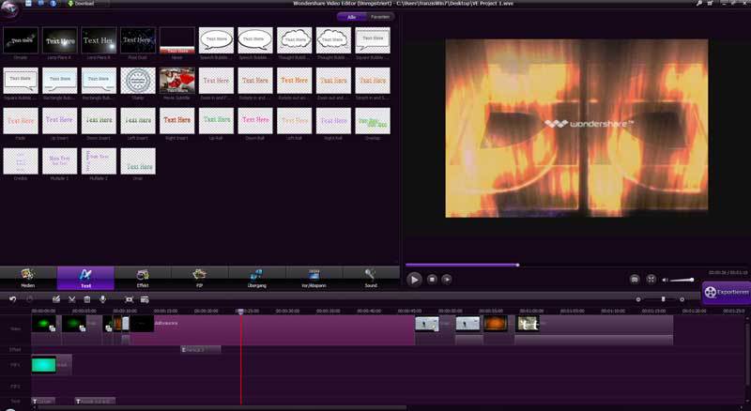This screenshot has width=751, height=411.
Task: Open the PIP tab
Action: pos(200,279)
